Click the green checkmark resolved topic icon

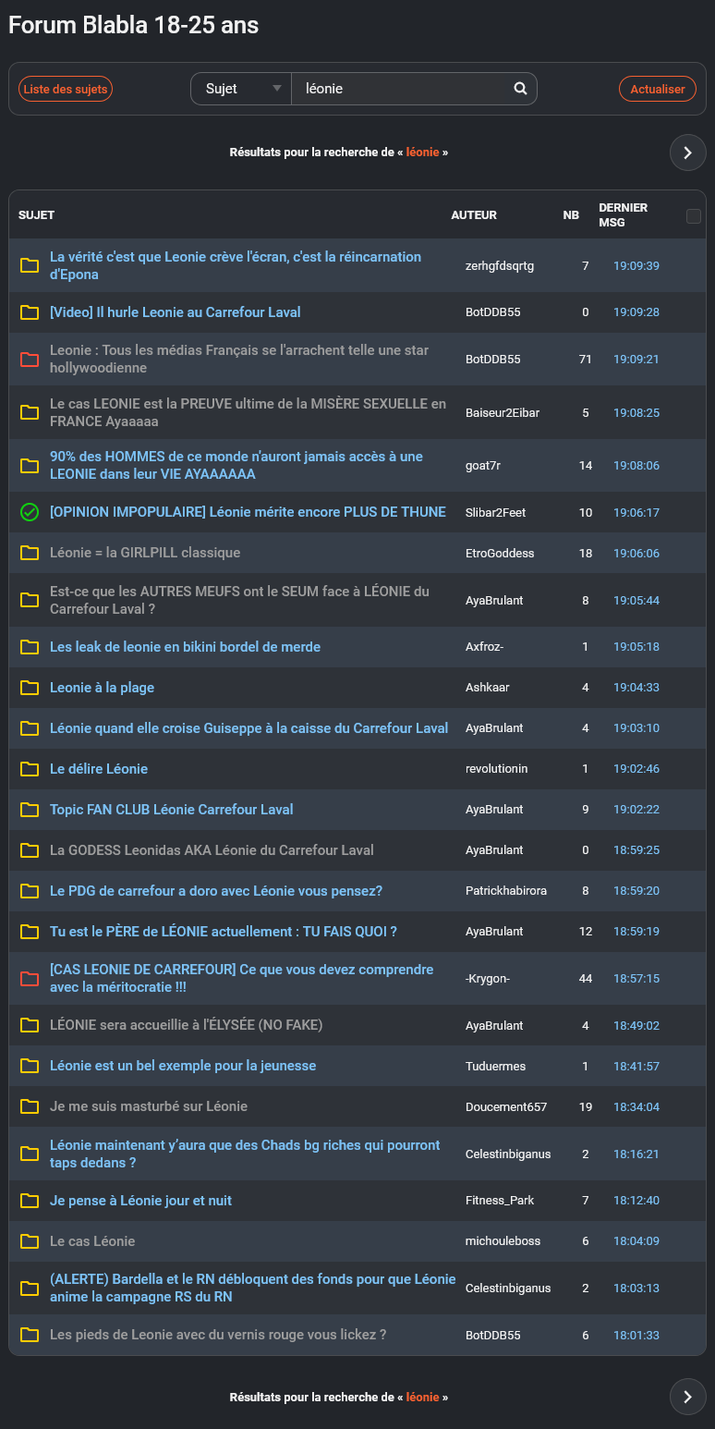(30, 512)
